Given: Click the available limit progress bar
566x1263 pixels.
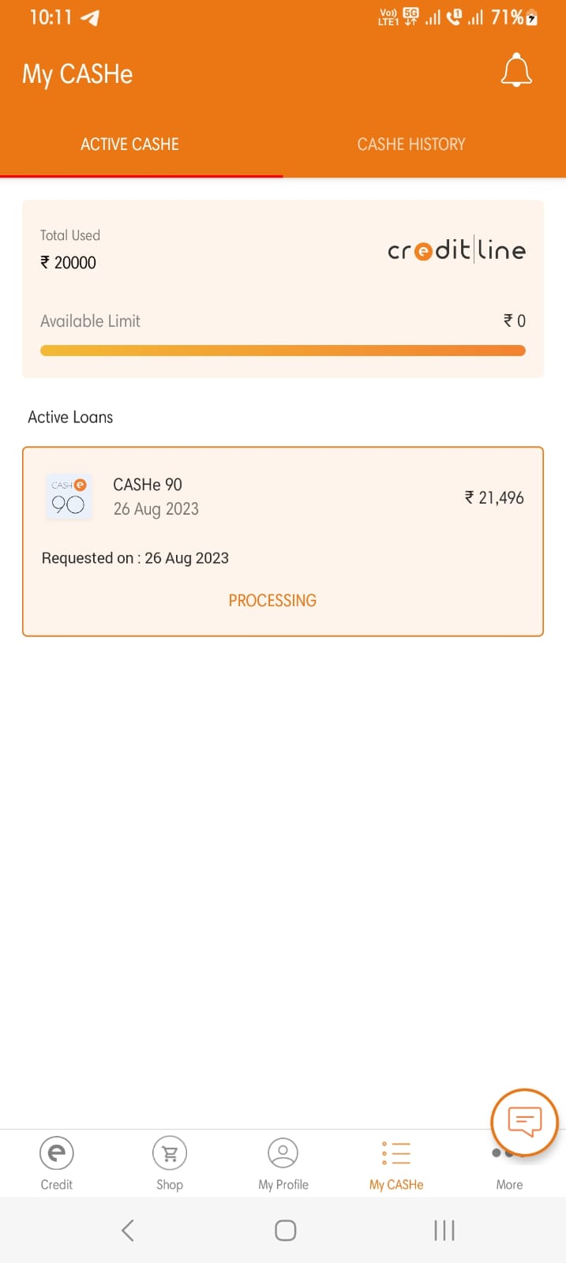Looking at the screenshot, I should 283,351.
